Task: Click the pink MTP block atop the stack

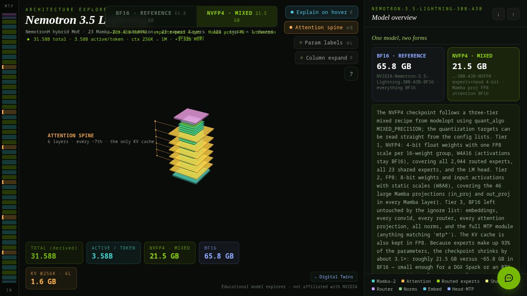Action: (x=191, y=116)
